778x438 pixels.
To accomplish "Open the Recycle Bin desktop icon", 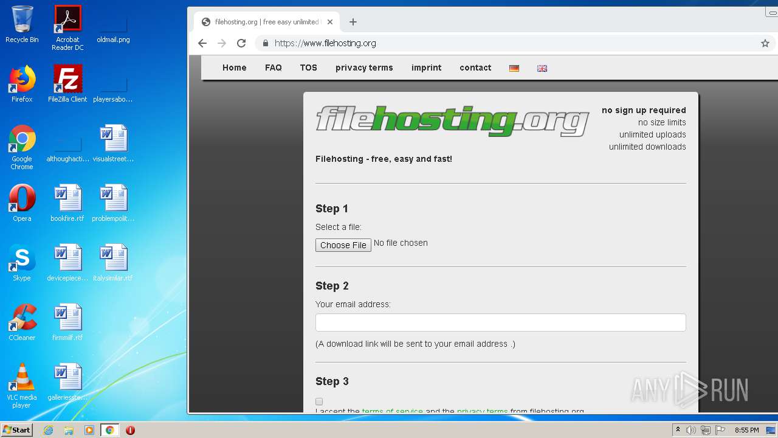I will click(x=22, y=24).
